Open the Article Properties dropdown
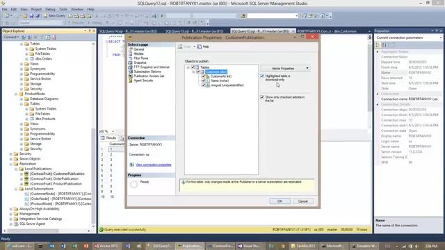 click(x=285, y=68)
